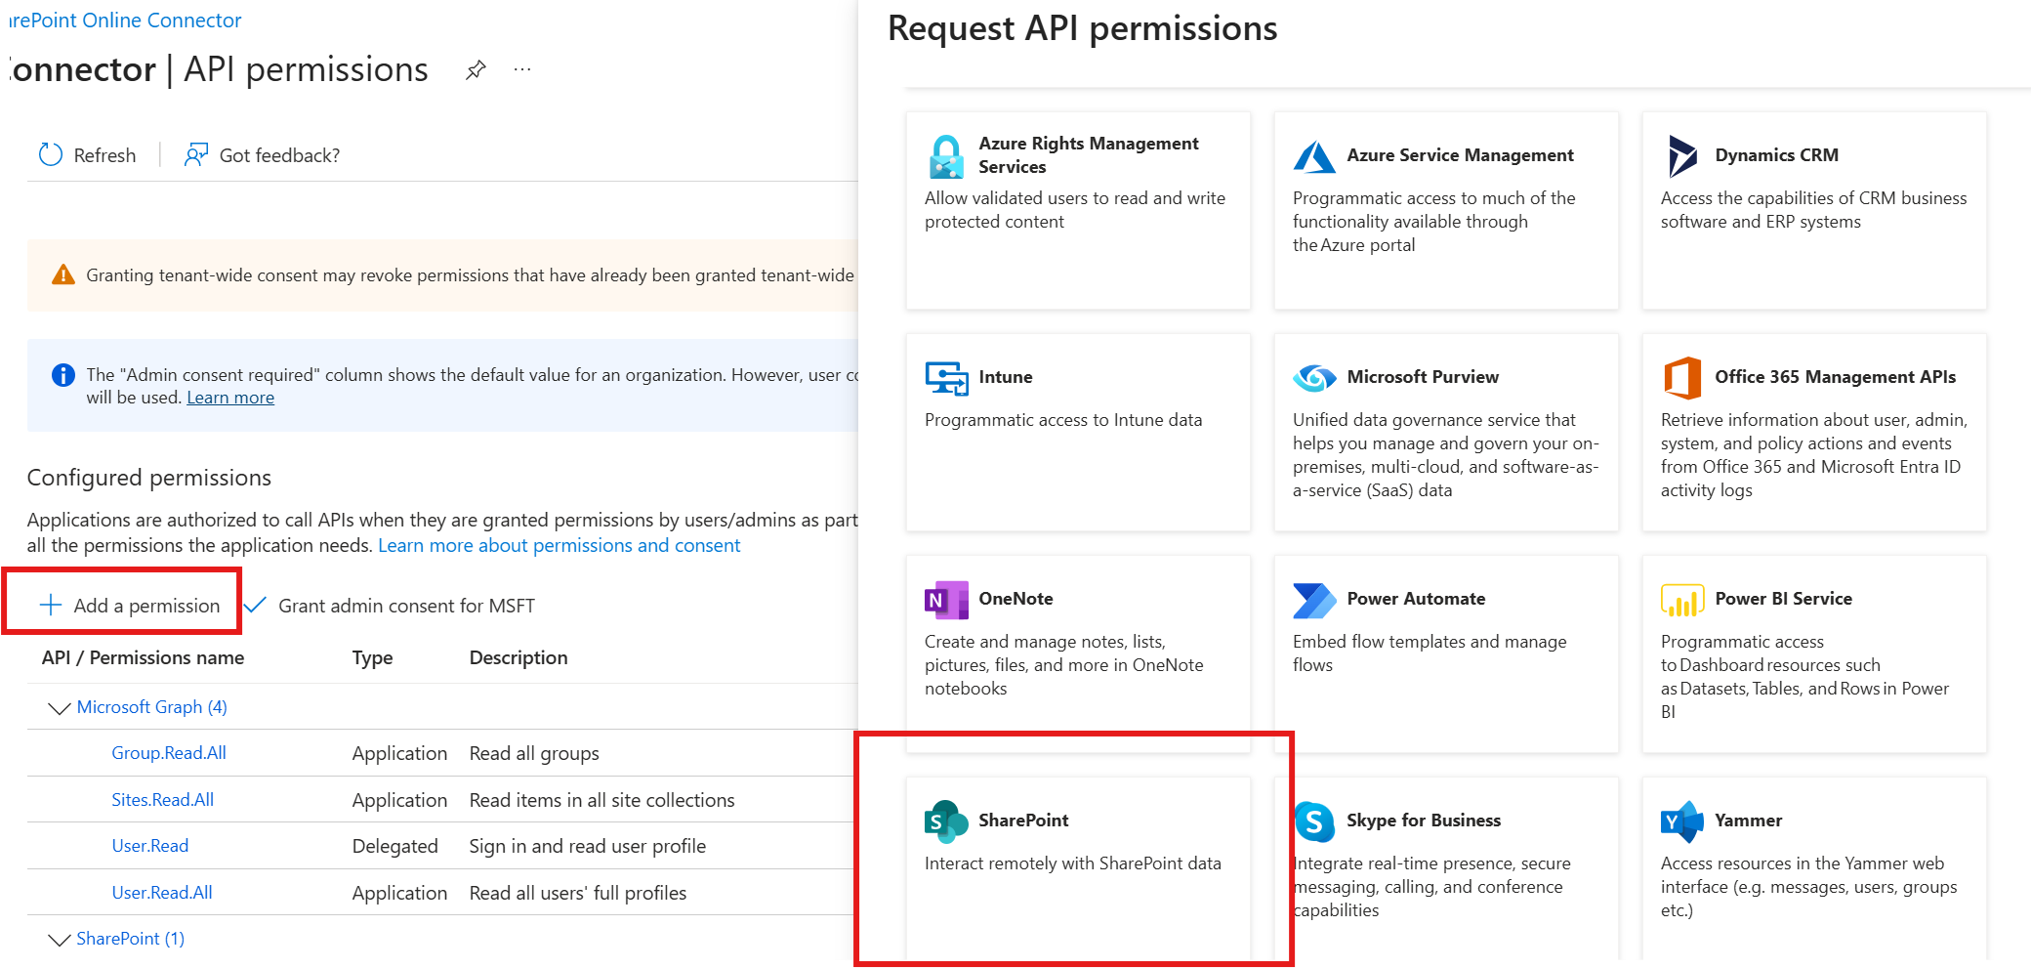Click the Refresh button label
Screen dimensions: 2031x968
point(104,155)
